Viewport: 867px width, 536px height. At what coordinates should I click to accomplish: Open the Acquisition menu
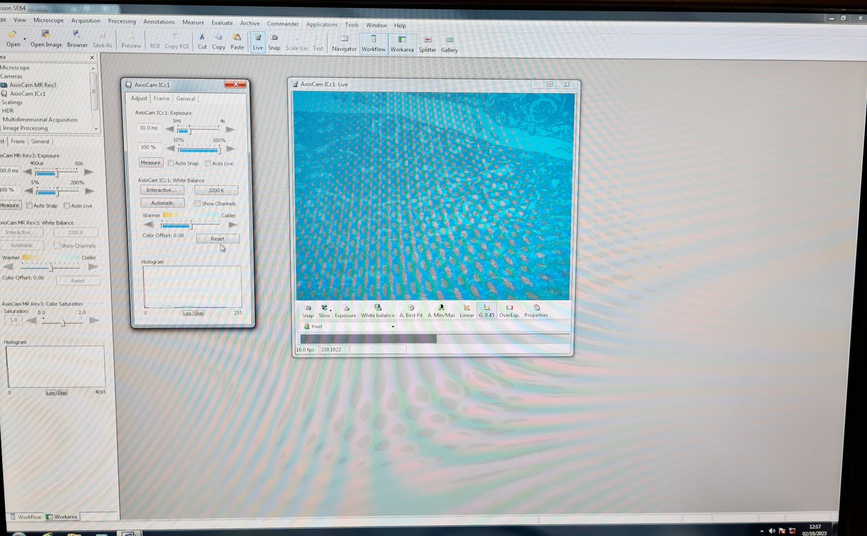click(x=85, y=21)
